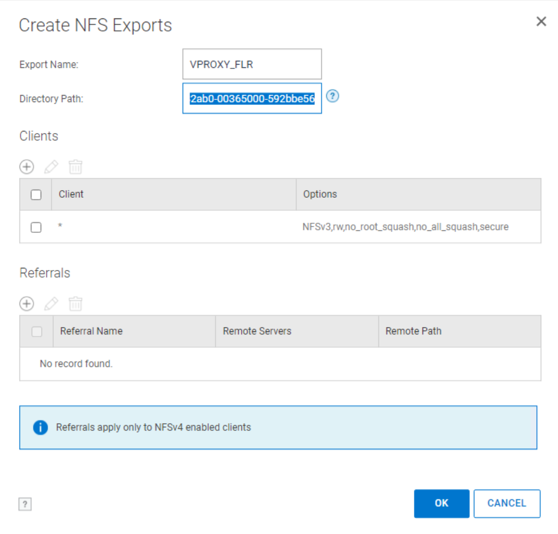Add a new referral
This screenshot has height=534, width=558.
click(26, 304)
